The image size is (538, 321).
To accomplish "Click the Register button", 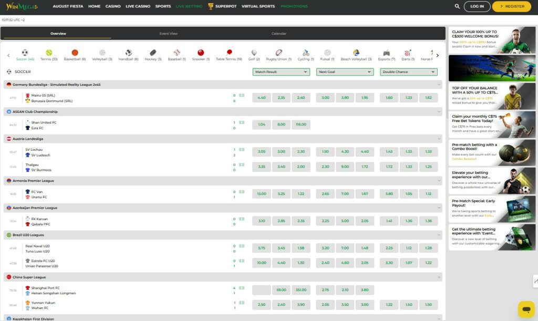I will coord(512,6).
